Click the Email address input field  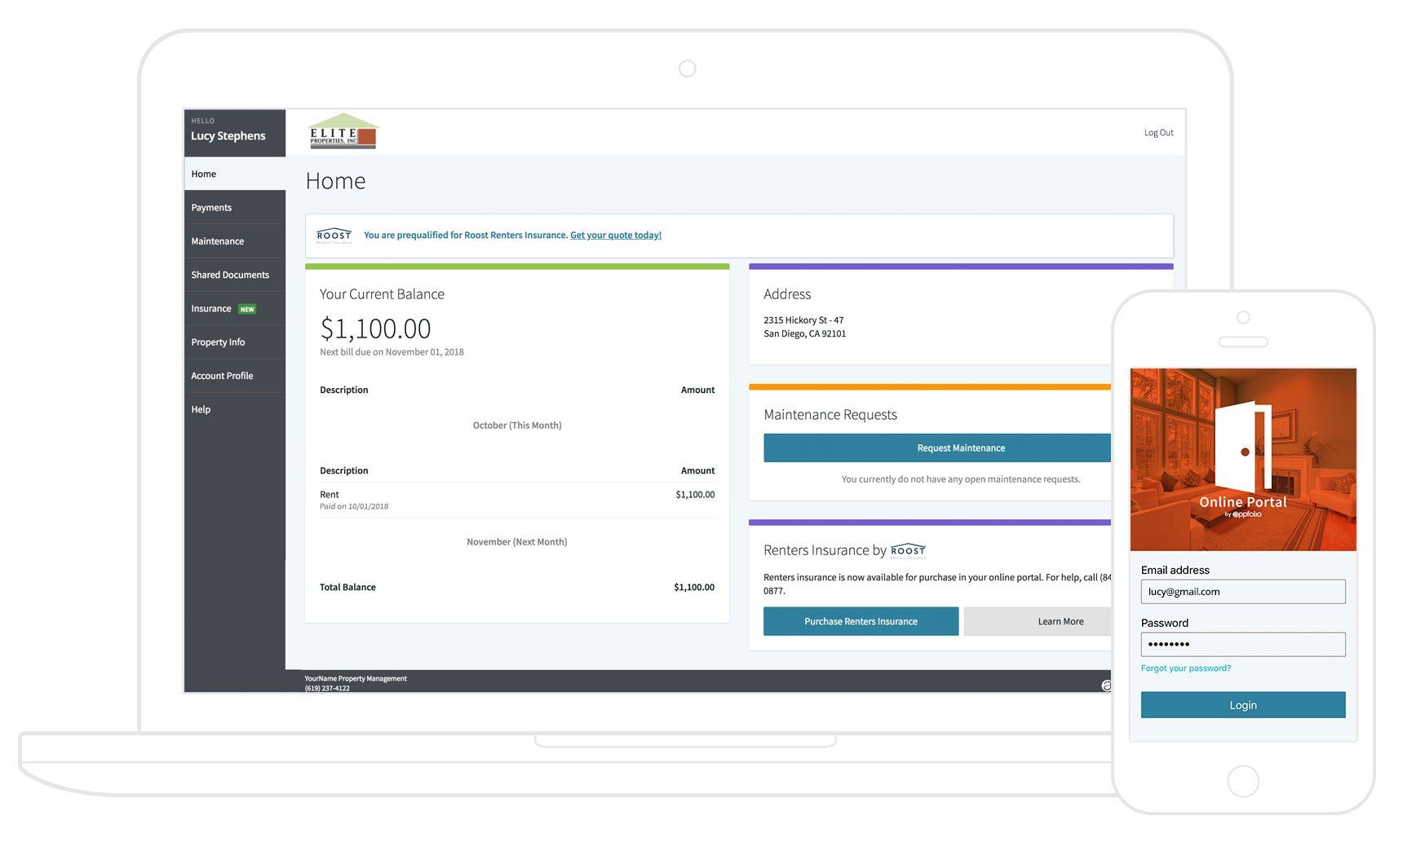1242,592
